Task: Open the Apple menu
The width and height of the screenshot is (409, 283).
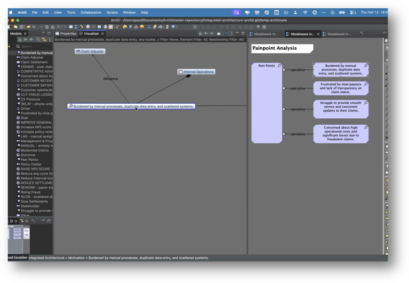Action: click(x=11, y=12)
